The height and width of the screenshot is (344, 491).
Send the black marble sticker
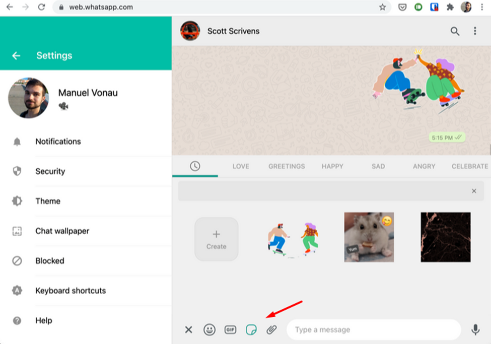[x=446, y=237]
